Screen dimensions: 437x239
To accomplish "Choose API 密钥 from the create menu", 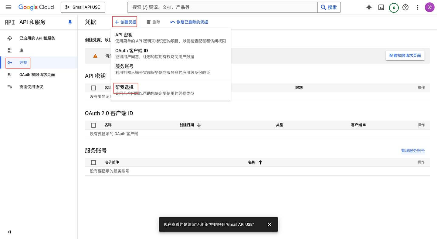I will [171, 38].
